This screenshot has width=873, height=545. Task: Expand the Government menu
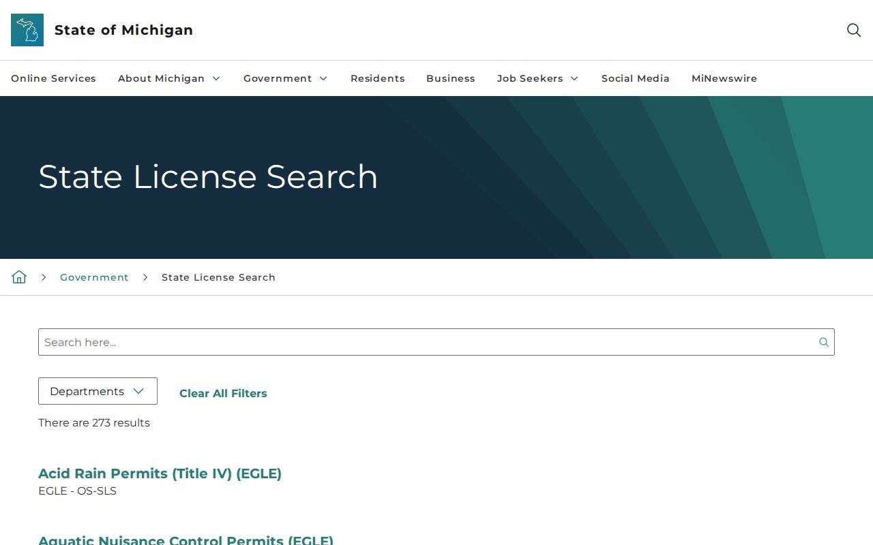pyautogui.click(x=286, y=78)
